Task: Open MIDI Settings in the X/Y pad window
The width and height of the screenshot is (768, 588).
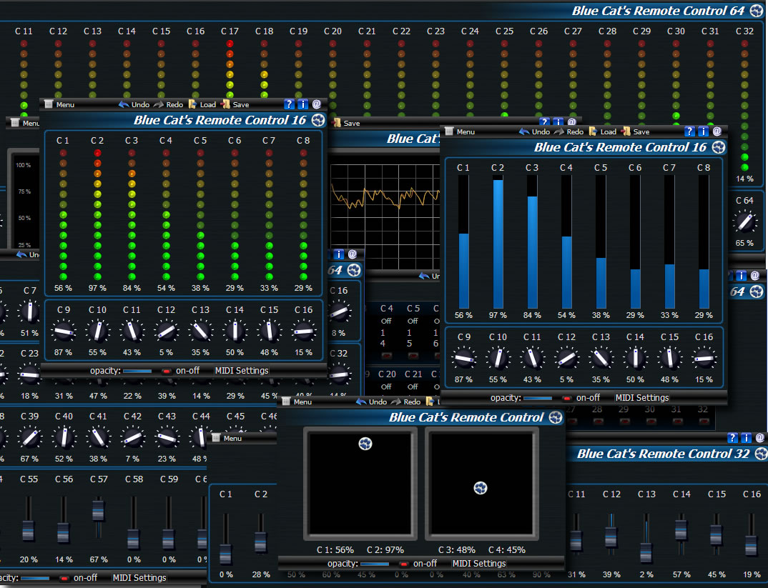Action: 479,564
